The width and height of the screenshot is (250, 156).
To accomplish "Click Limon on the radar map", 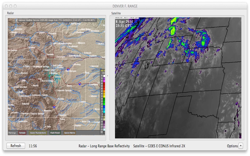I will (x=69, y=85).
